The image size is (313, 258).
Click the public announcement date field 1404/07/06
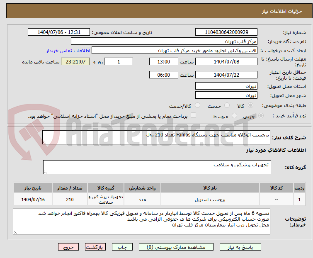click(59, 32)
